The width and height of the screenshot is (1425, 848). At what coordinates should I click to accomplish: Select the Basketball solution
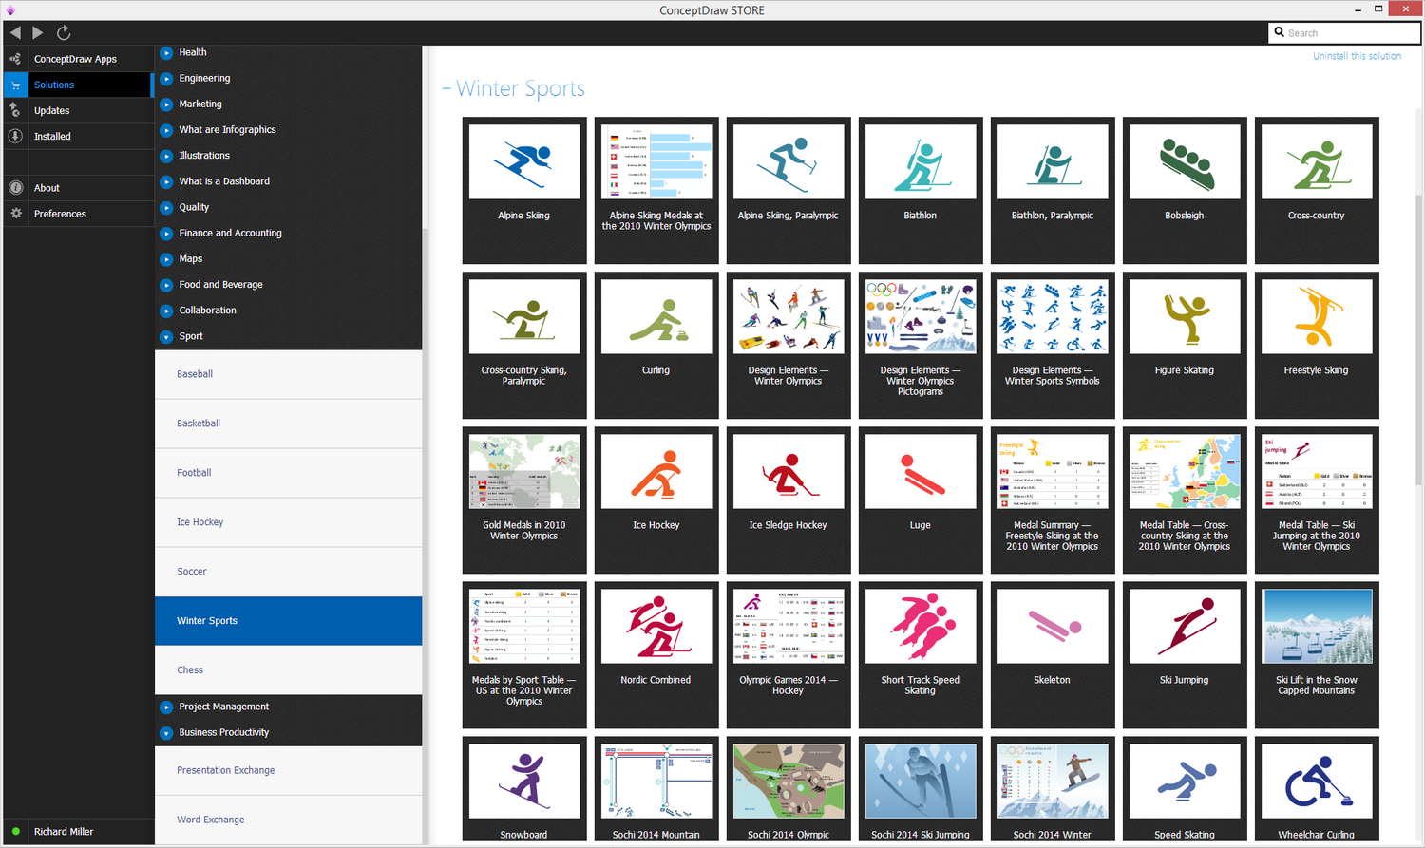[288, 424]
